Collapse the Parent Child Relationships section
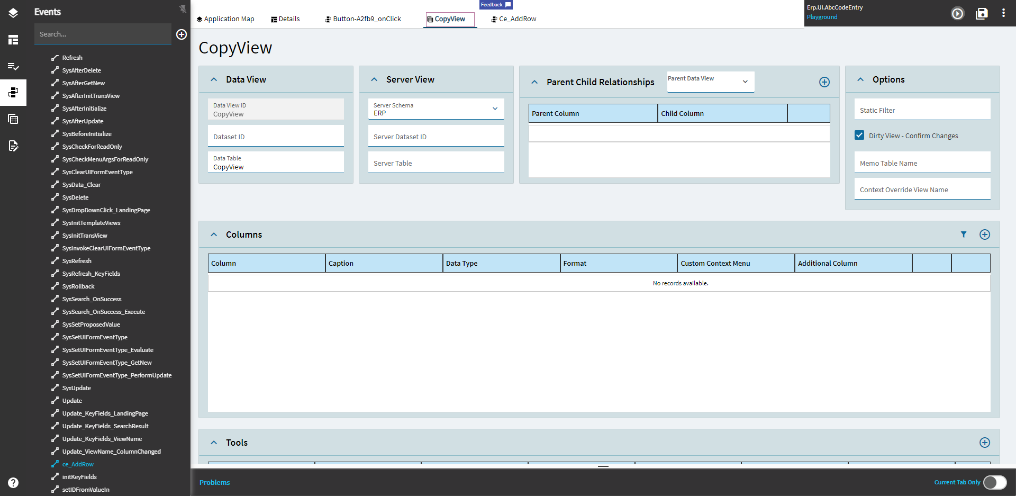Viewport: 1016px width, 496px height. (534, 82)
